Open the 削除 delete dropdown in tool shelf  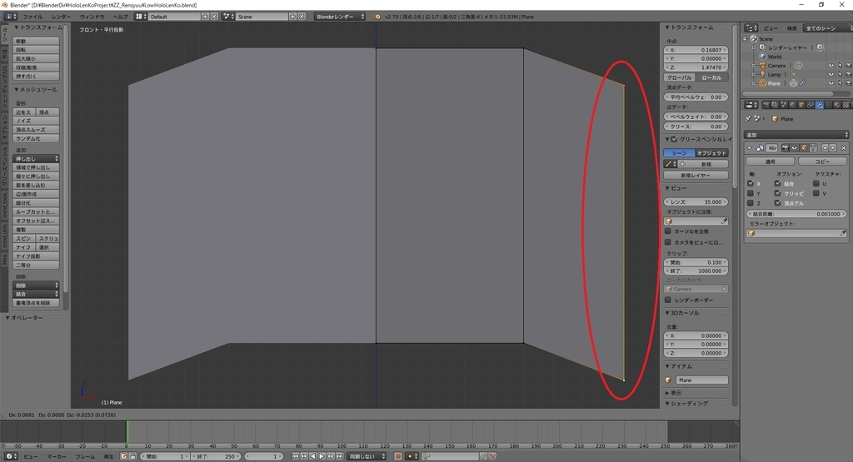click(x=36, y=286)
